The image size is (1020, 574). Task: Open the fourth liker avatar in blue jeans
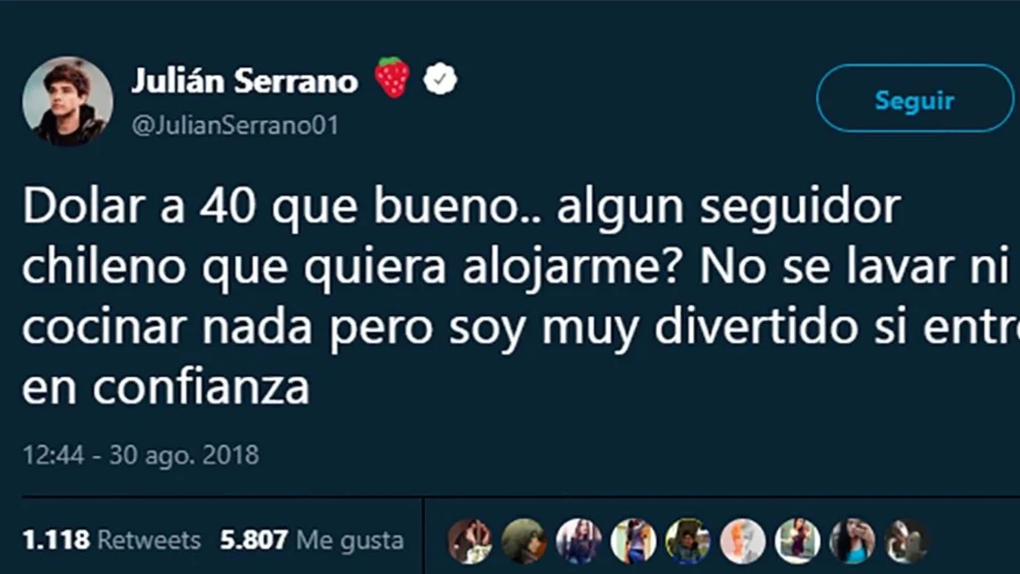pyautogui.click(x=633, y=540)
